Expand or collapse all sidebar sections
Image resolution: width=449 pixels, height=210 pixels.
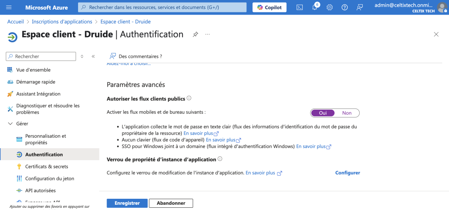tap(82, 57)
